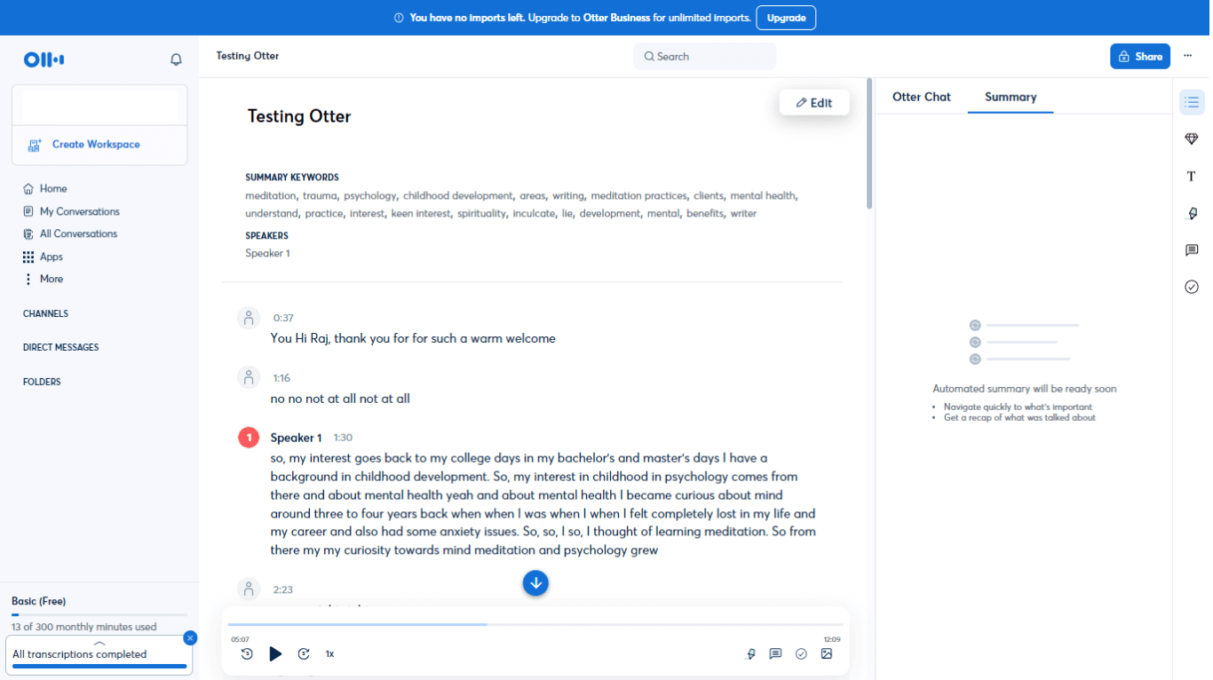The width and height of the screenshot is (1213, 680).
Task: Open the CHANNELS section
Action: click(x=45, y=313)
